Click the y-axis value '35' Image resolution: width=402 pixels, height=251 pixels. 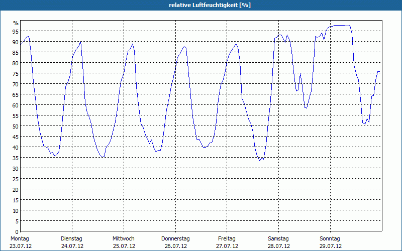pyautogui.click(x=16, y=158)
